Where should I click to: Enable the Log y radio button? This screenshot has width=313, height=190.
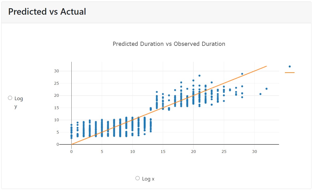point(10,98)
